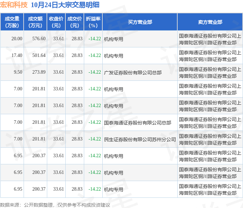Click the 9.50 volume cell

pos(18,72)
